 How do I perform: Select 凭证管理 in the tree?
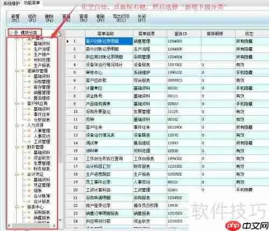(x=42, y=185)
